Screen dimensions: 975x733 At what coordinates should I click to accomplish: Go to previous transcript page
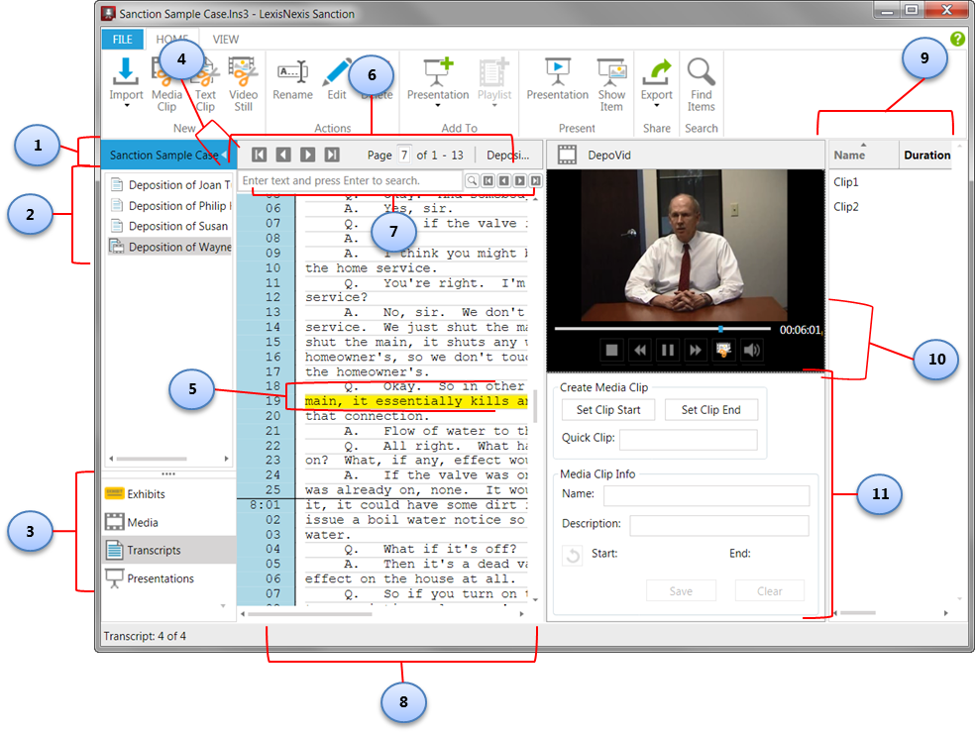click(283, 155)
